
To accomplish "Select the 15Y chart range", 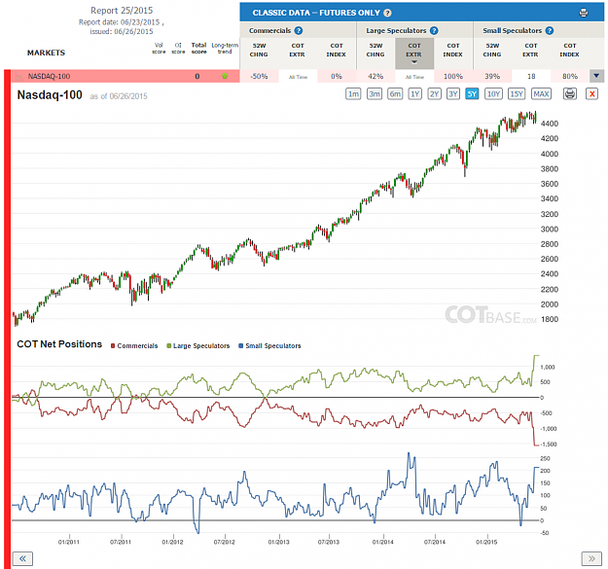I will 517,93.
